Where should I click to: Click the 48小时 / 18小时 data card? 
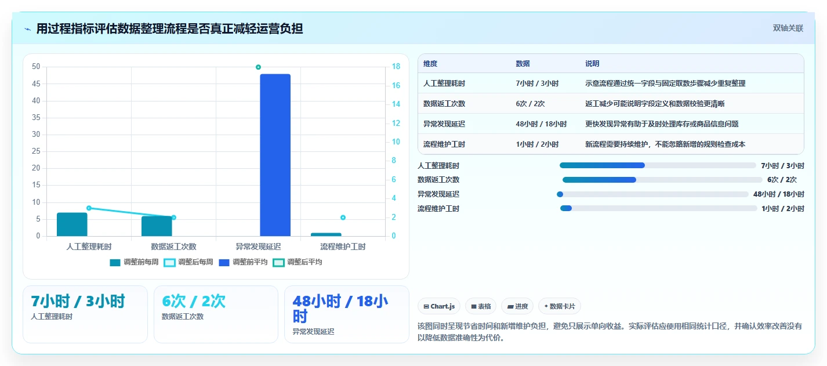coord(347,314)
